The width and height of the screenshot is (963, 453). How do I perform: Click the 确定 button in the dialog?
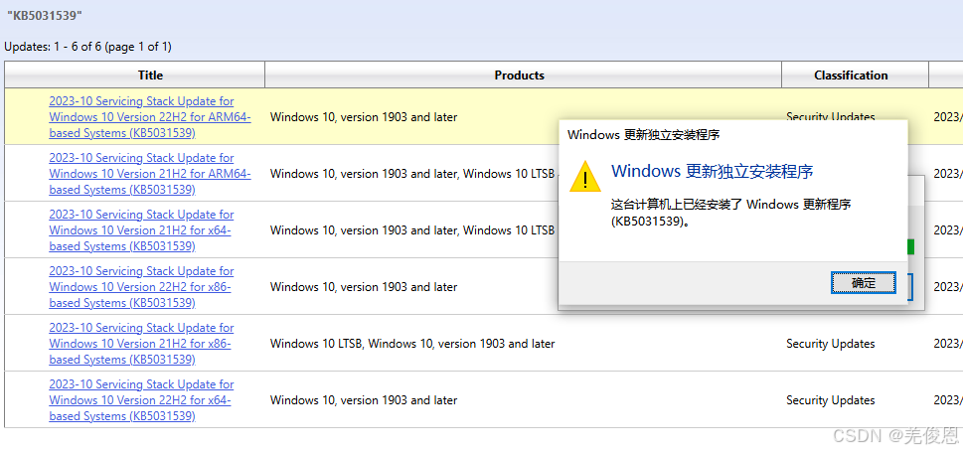pos(863,283)
